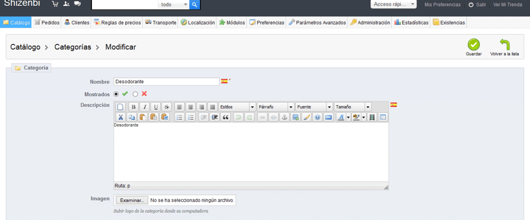Toggle underline formatting in description editor
Image resolution: width=530 pixels, height=220 pixels.
pyautogui.click(x=156, y=107)
